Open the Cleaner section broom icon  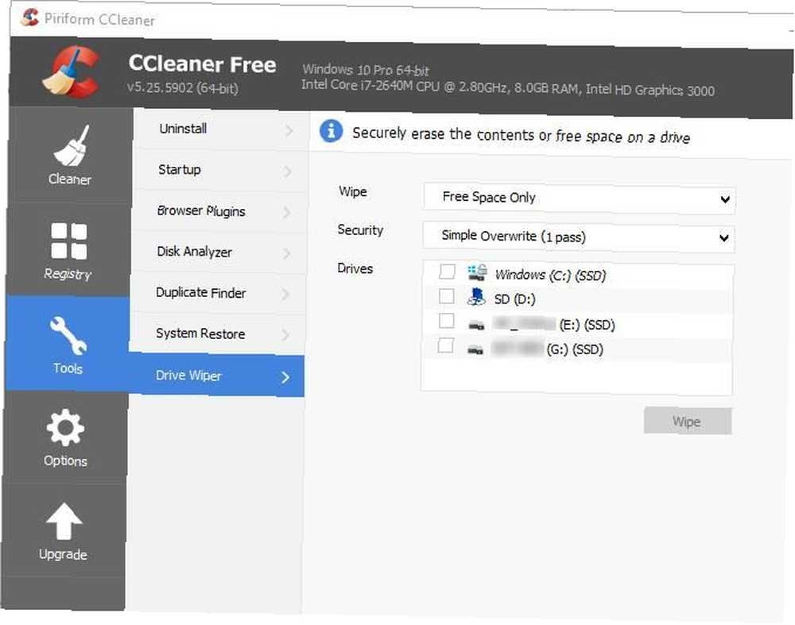tap(71, 145)
